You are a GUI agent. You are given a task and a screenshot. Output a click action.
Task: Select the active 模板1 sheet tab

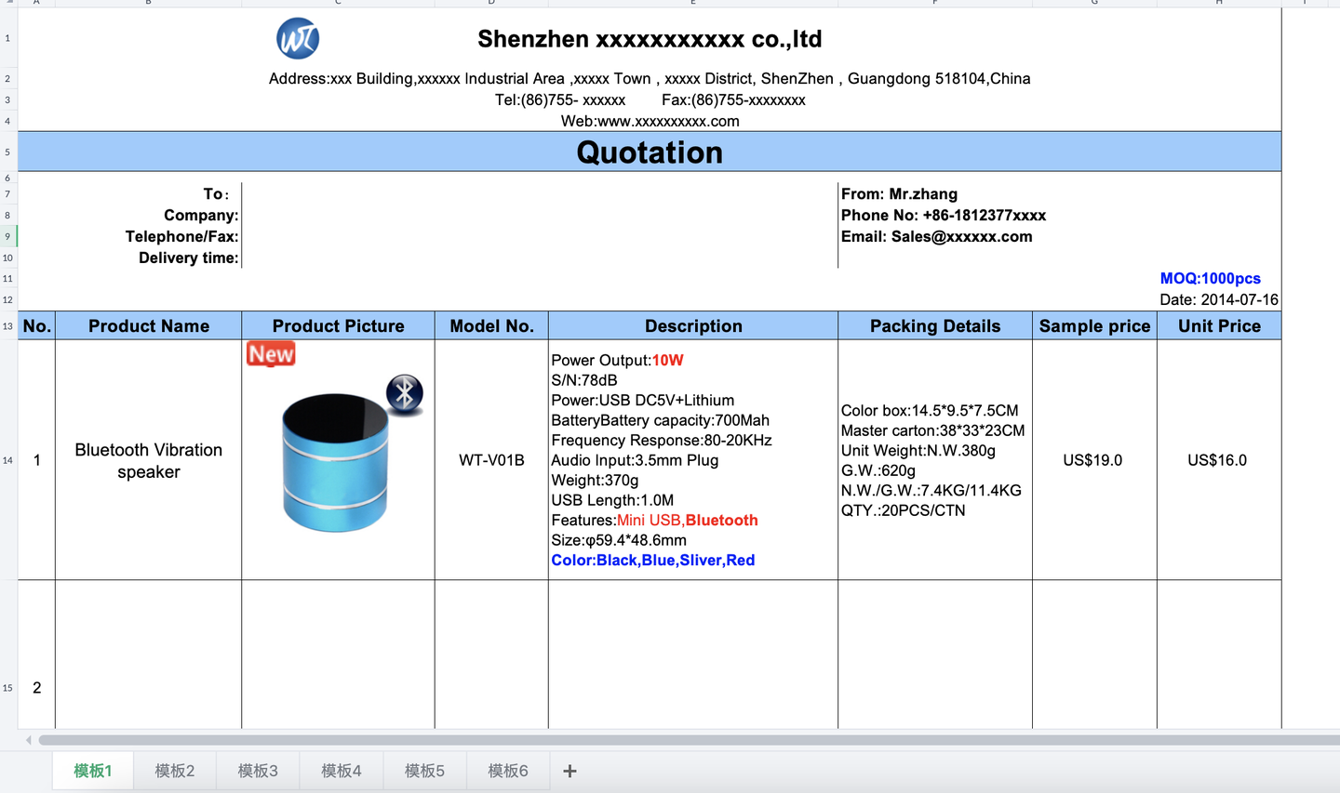pyautogui.click(x=93, y=771)
